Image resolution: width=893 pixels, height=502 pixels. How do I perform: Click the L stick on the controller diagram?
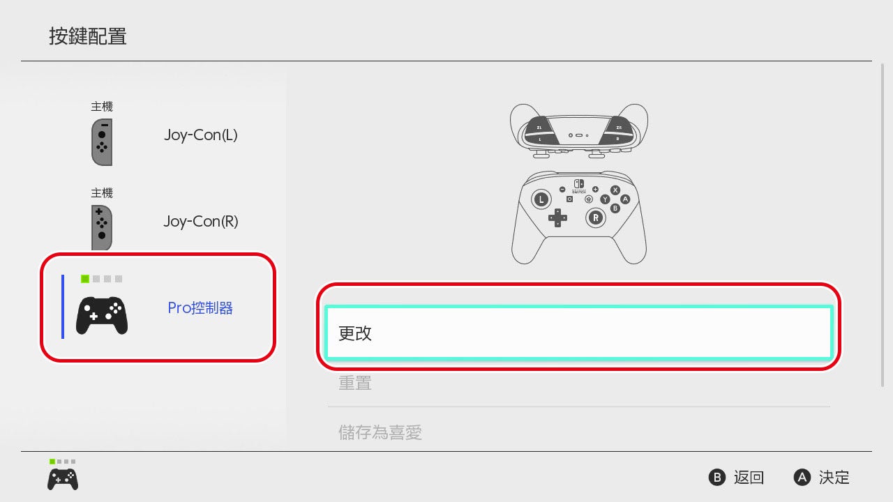pos(541,199)
